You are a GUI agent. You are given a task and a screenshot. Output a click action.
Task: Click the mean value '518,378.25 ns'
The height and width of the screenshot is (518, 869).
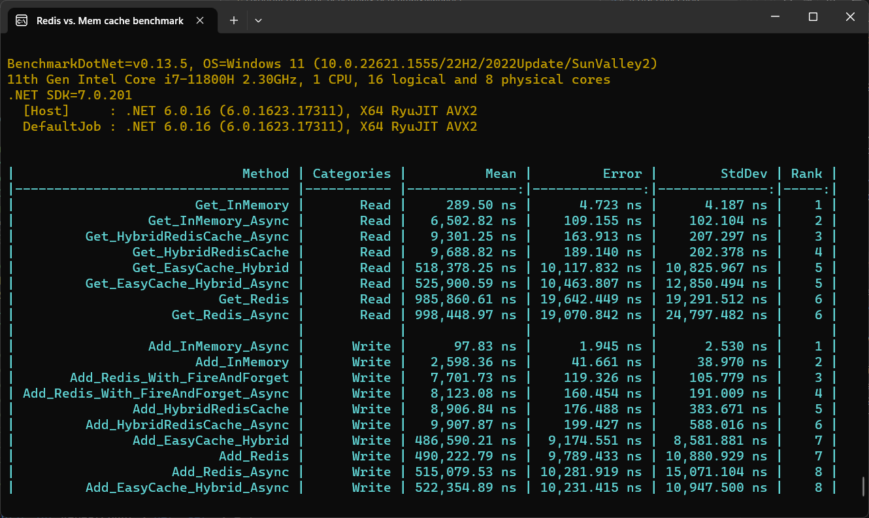[x=465, y=268]
